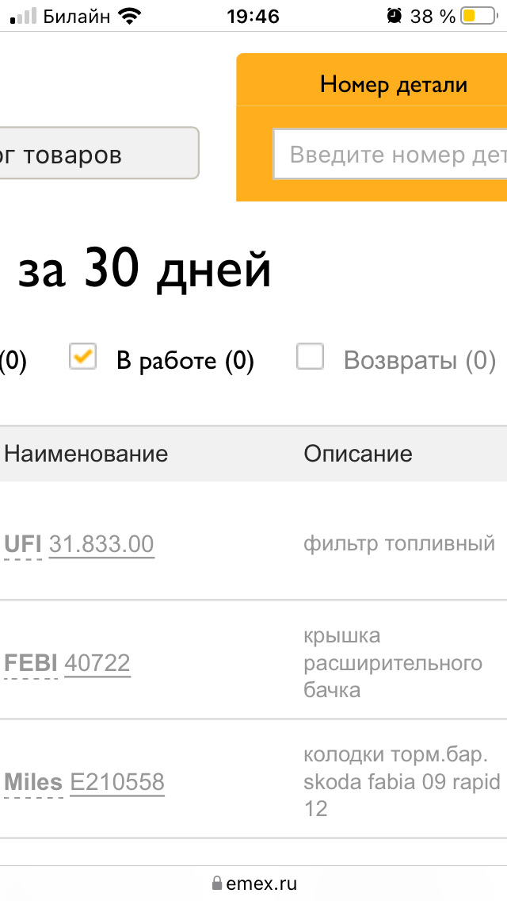Focus the "Введите номер детали" input field
The height and width of the screenshot is (901, 507).
point(391,154)
